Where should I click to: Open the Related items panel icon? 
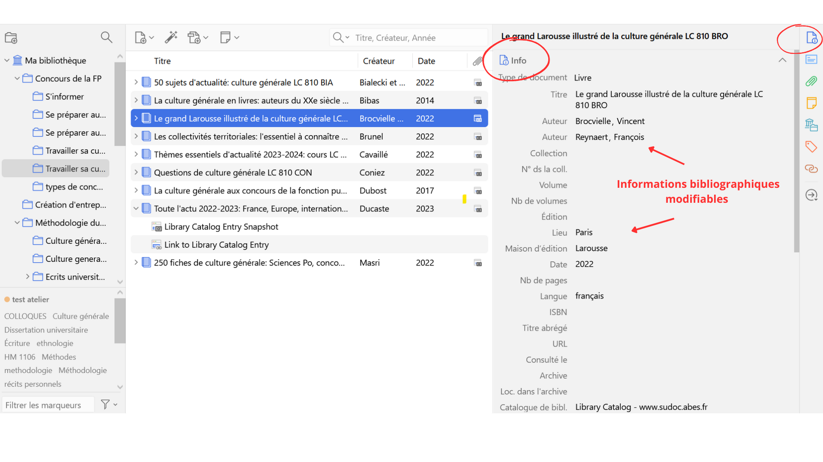811,168
